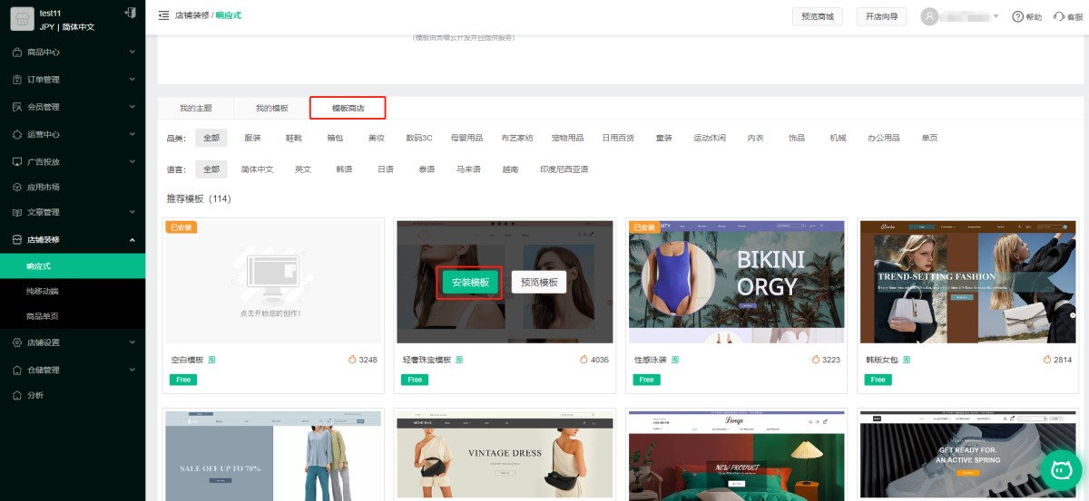This screenshot has height=501, width=1089.
Task: Open the Bikini Orgy swimwear template thumbnail
Action: pos(735,281)
